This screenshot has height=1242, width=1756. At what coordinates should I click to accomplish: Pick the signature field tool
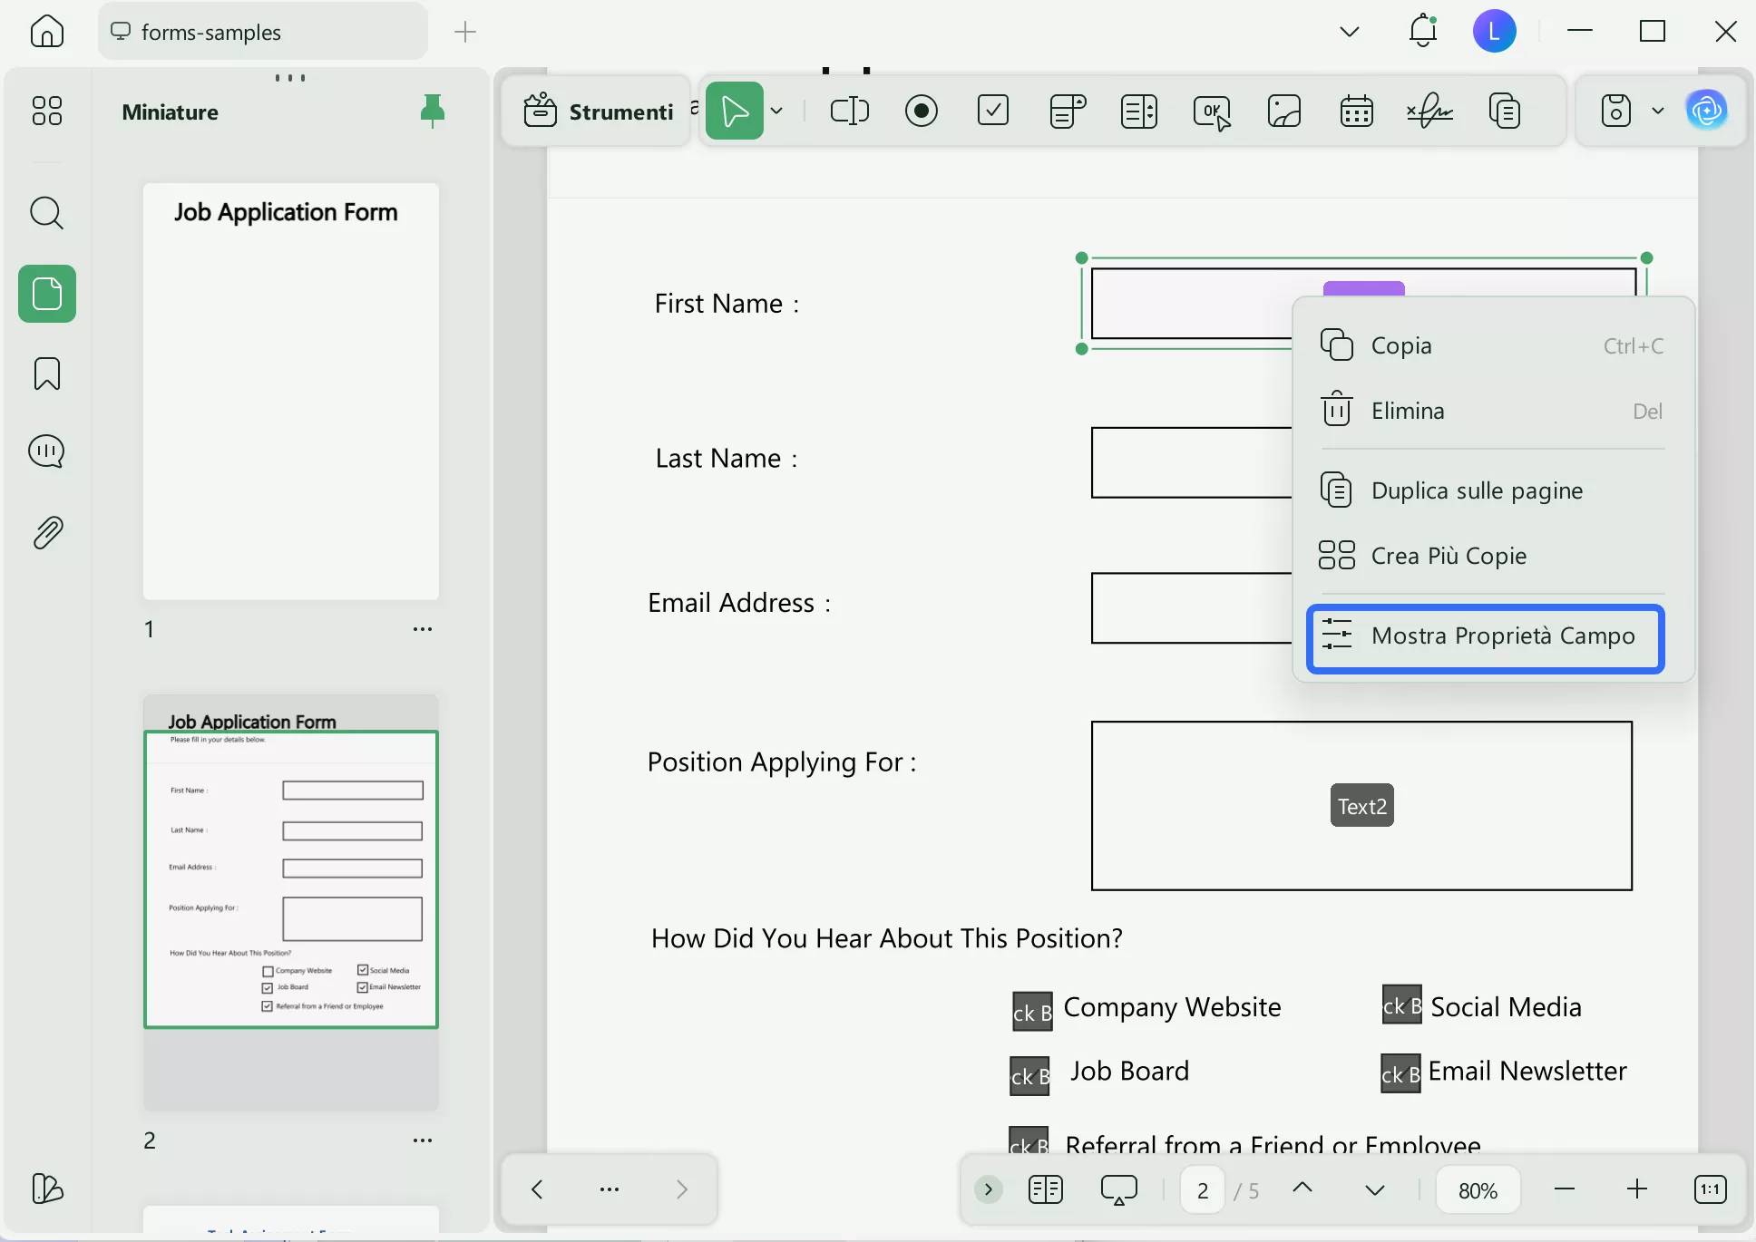pyautogui.click(x=1429, y=112)
